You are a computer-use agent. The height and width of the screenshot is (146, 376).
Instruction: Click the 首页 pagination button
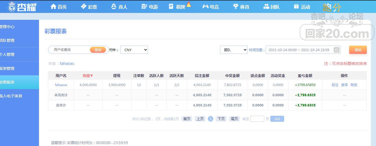187,119
